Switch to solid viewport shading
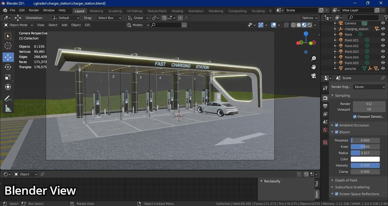This screenshot has height=206, width=388. click(299, 25)
